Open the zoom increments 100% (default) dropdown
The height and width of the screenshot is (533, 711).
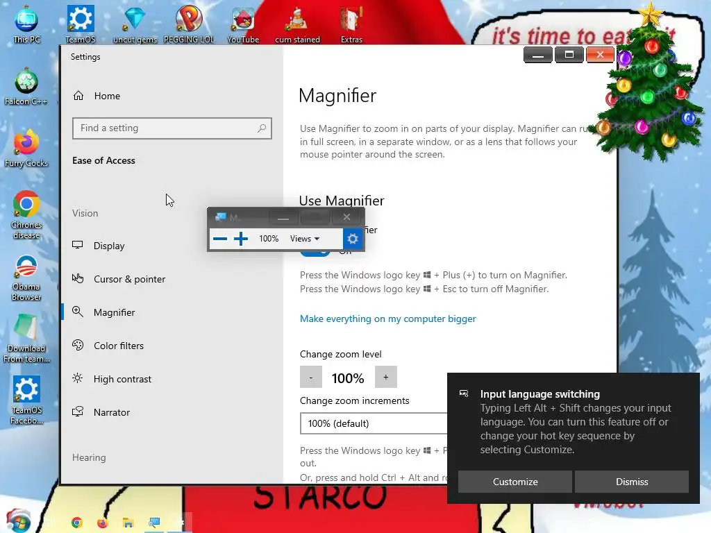click(374, 423)
